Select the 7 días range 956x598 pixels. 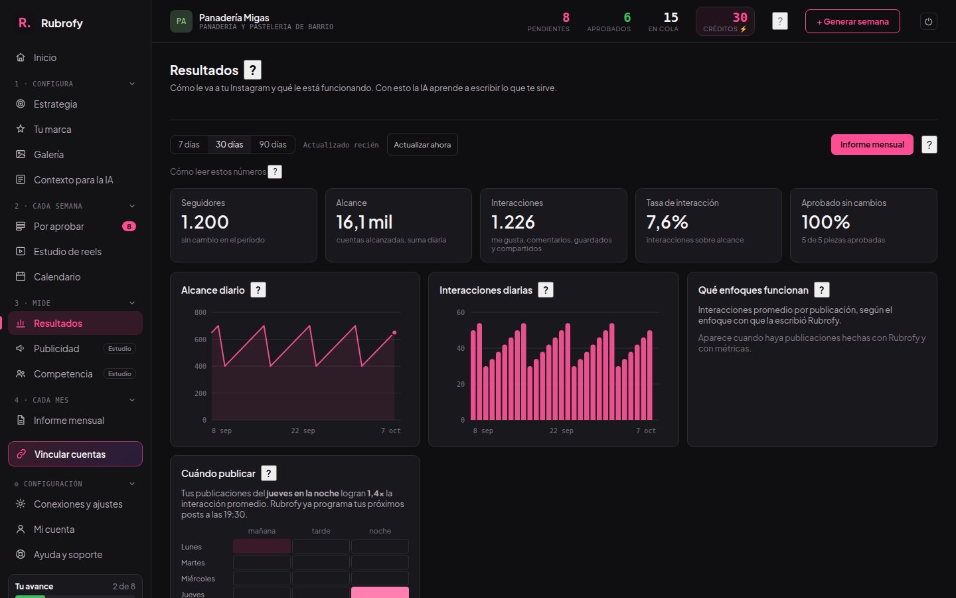tap(189, 144)
